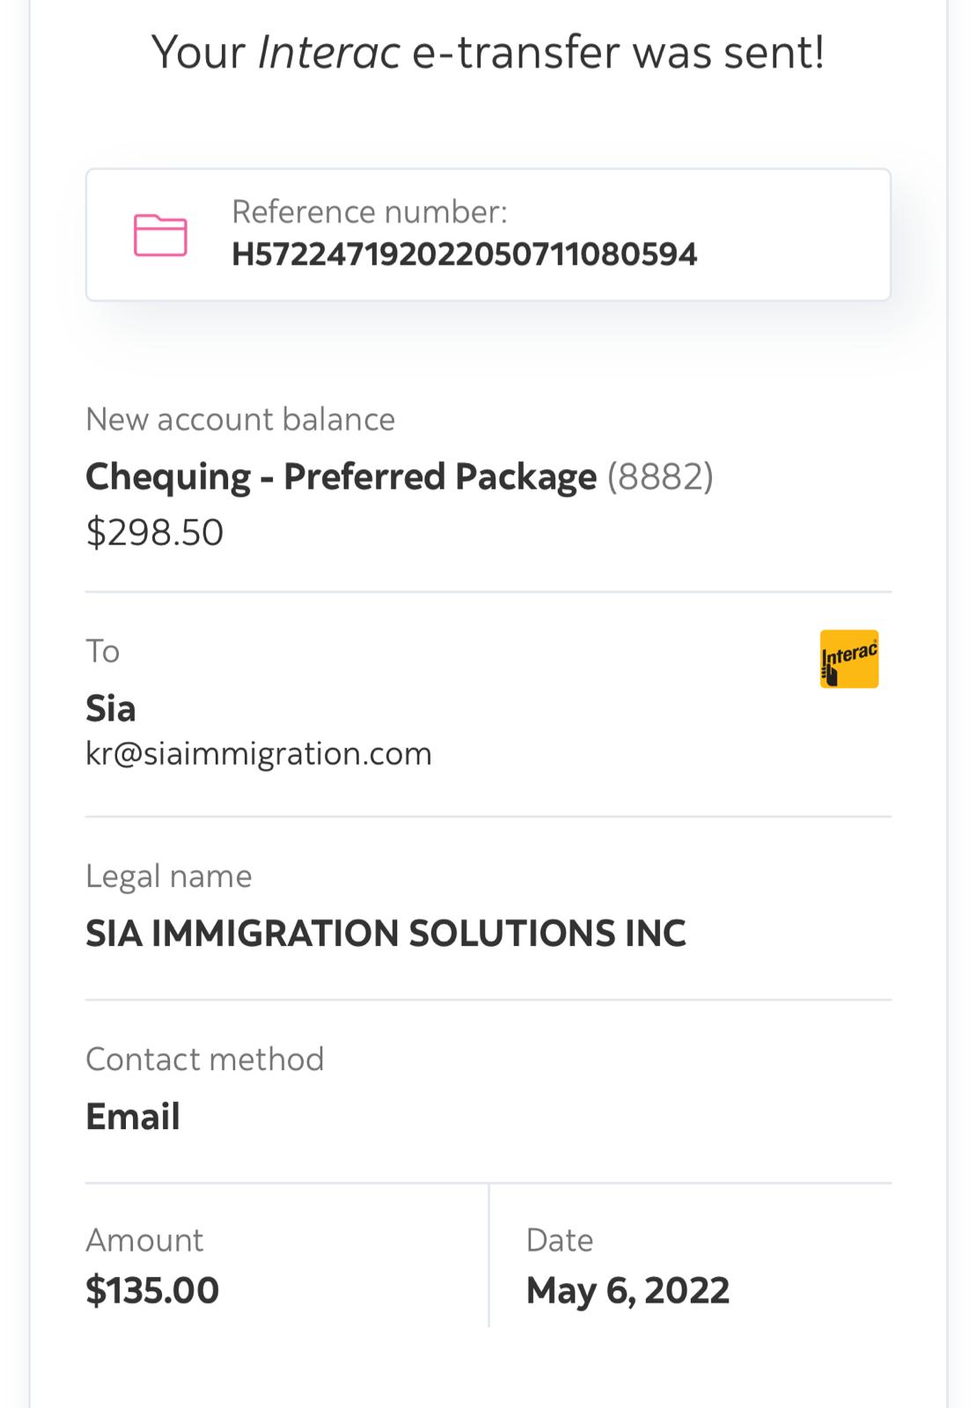This screenshot has width=977, height=1408.
Task: Click the Email contact method value
Action: click(133, 1117)
